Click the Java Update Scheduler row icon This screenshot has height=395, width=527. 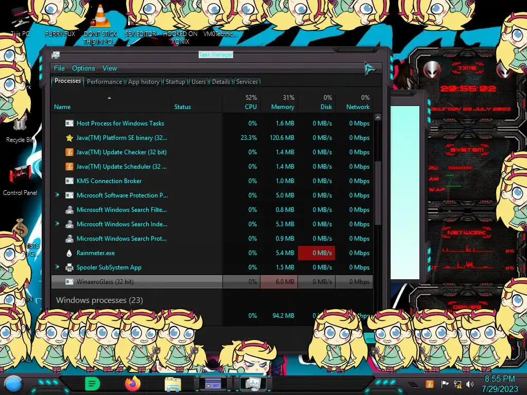[x=69, y=167]
